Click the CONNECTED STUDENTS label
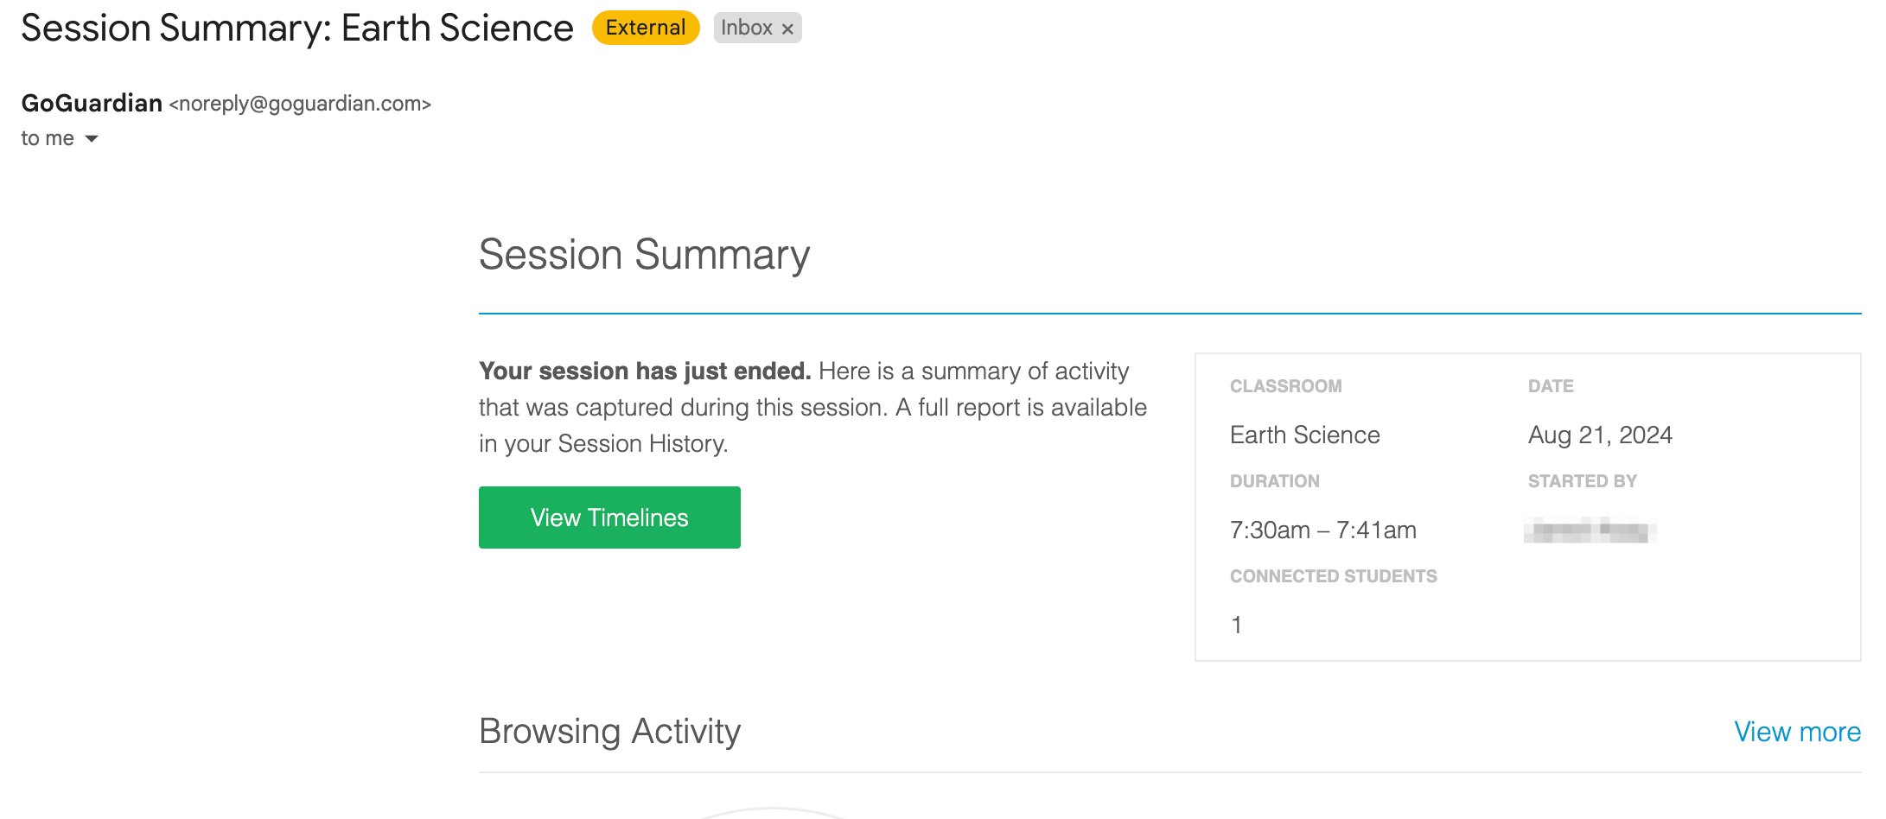The image size is (1886, 819). pyautogui.click(x=1333, y=576)
